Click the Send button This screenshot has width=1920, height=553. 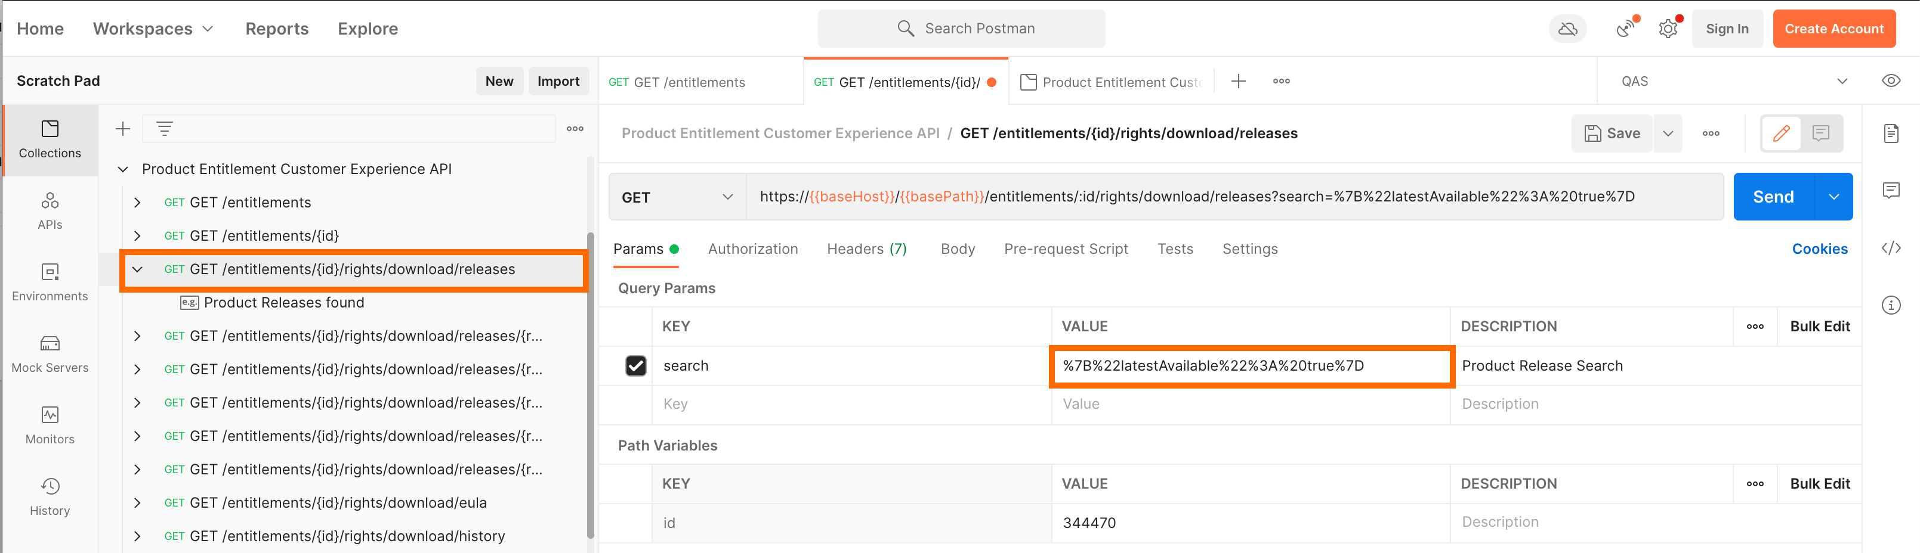(1773, 197)
